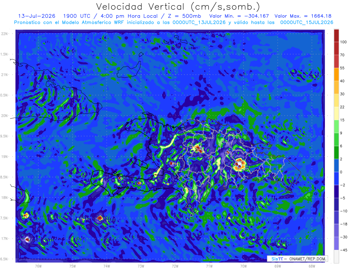Click '0000UTC_15JUL2026' valid-until time

(307, 22)
